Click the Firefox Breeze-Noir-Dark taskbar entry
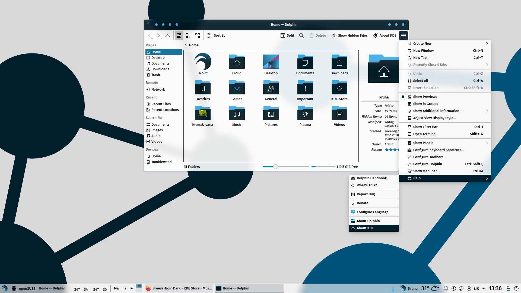The width and height of the screenshot is (521, 293). (x=179, y=288)
